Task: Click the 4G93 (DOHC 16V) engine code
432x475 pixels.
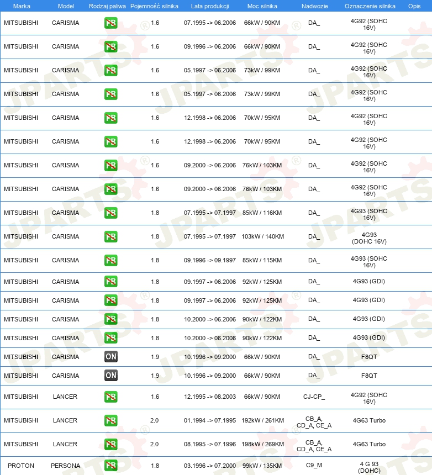Action: tap(369, 238)
